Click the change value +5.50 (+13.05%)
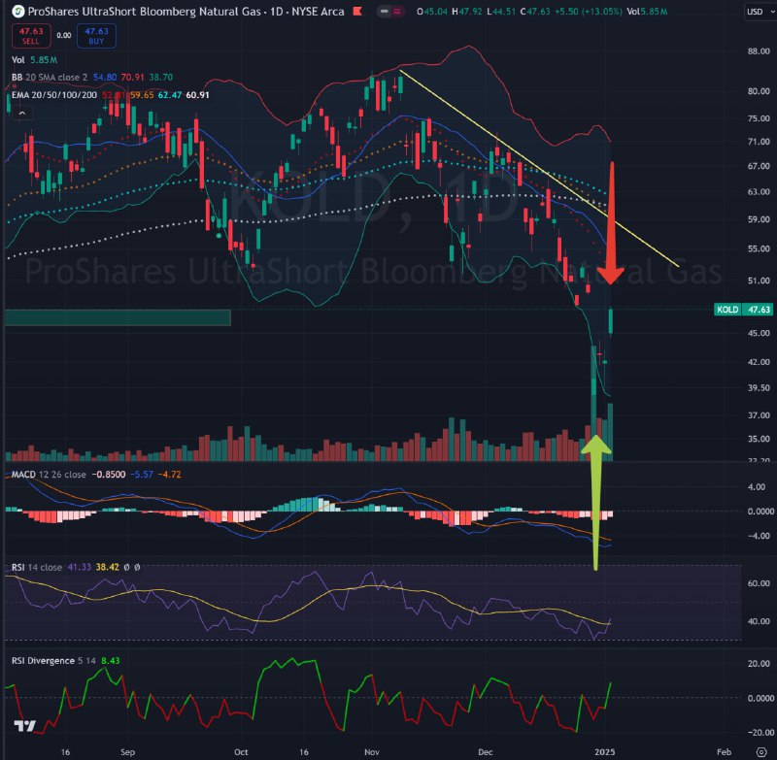This screenshot has width=777, height=760. pyautogui.click(x=589, y=11)
